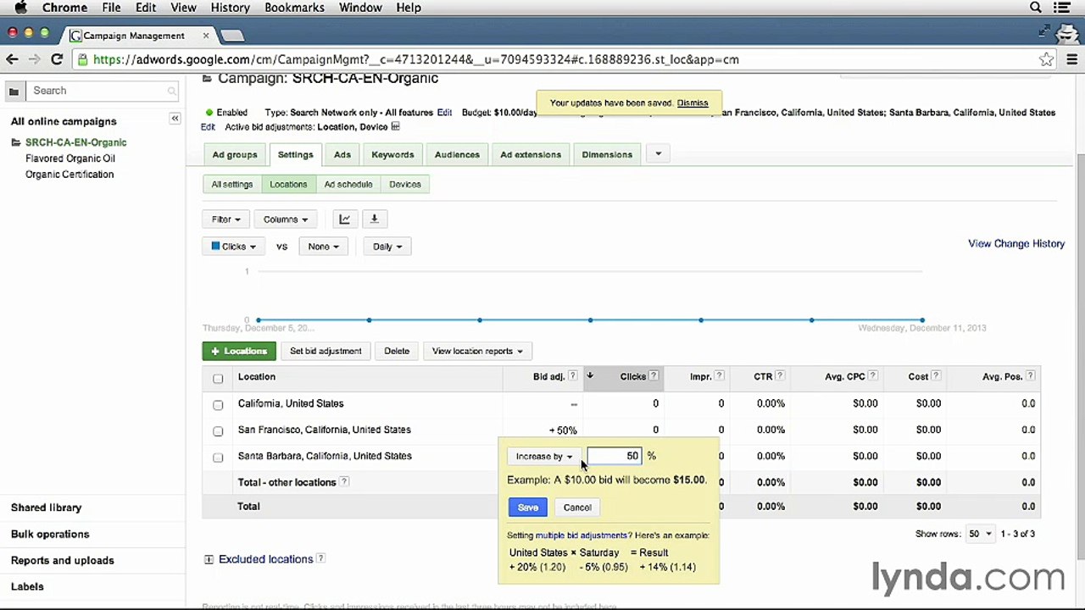Click help icon beside Total - other locations
Image resolution: width=1085 pixels, height=610 pixels.
pos(344,482)
